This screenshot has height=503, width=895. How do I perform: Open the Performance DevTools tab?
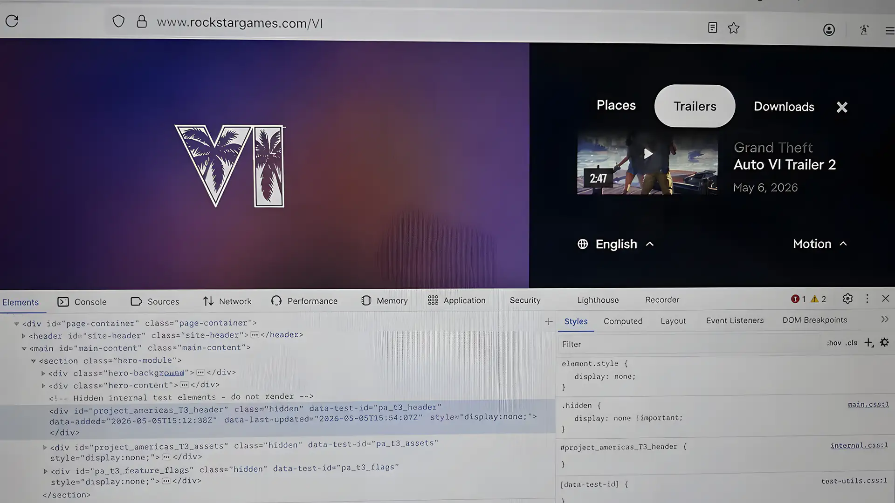[304, 301]
